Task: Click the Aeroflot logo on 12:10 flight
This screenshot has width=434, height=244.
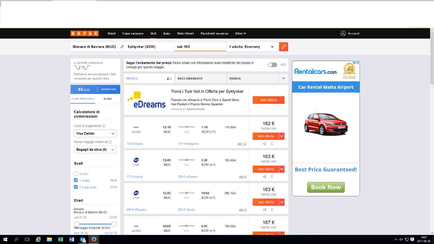Action: [136, 127]
